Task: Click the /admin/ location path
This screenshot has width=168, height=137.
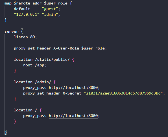Action: click(43, 82)
